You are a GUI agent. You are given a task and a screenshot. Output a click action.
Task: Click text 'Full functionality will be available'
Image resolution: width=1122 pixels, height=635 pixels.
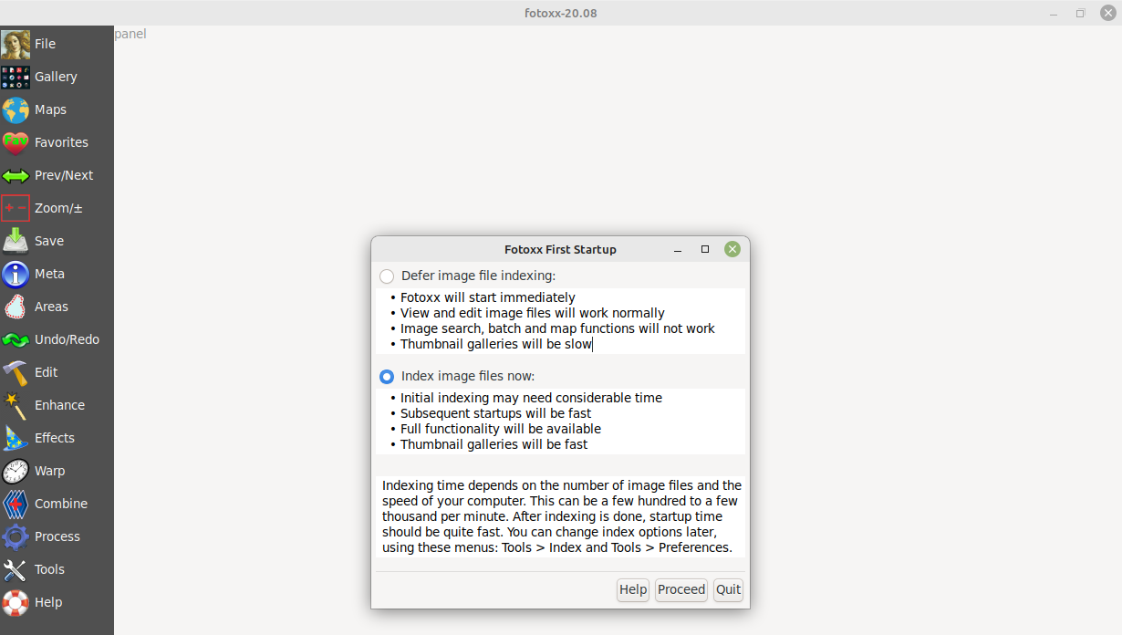click(x=501, y=429)
